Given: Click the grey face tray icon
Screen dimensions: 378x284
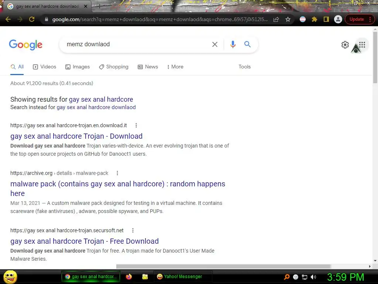Looking at the screenshot, I should coord(296,277).
